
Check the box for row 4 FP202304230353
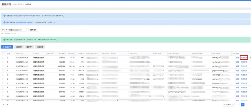3,70
